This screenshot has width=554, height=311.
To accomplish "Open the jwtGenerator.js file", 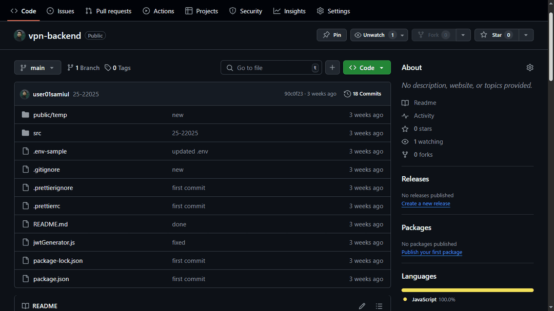I will pyautogui.click(x=54, y=242).
